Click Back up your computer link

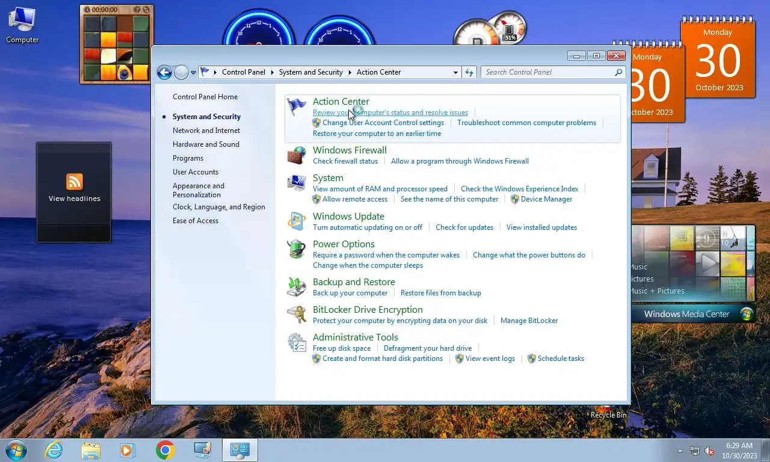[x=350, y=293]
